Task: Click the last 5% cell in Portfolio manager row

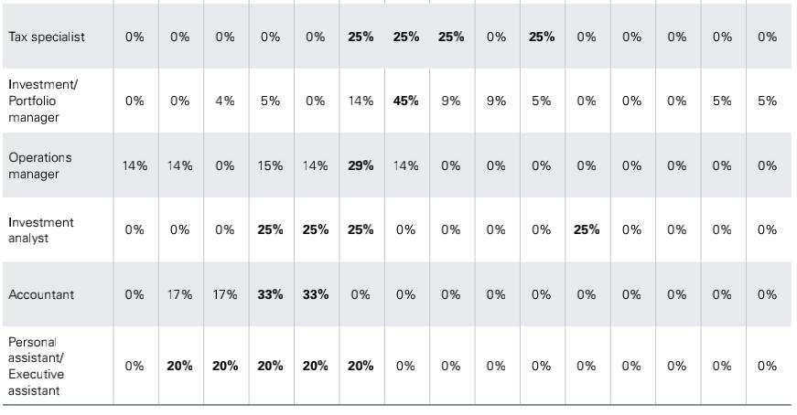Action: pos(767,101)
